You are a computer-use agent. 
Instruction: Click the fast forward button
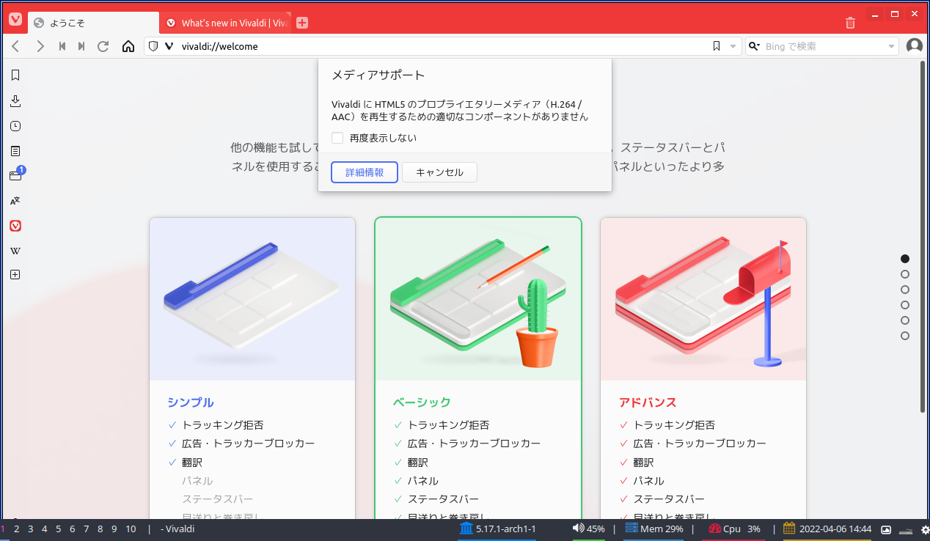(x=81, y=46)
